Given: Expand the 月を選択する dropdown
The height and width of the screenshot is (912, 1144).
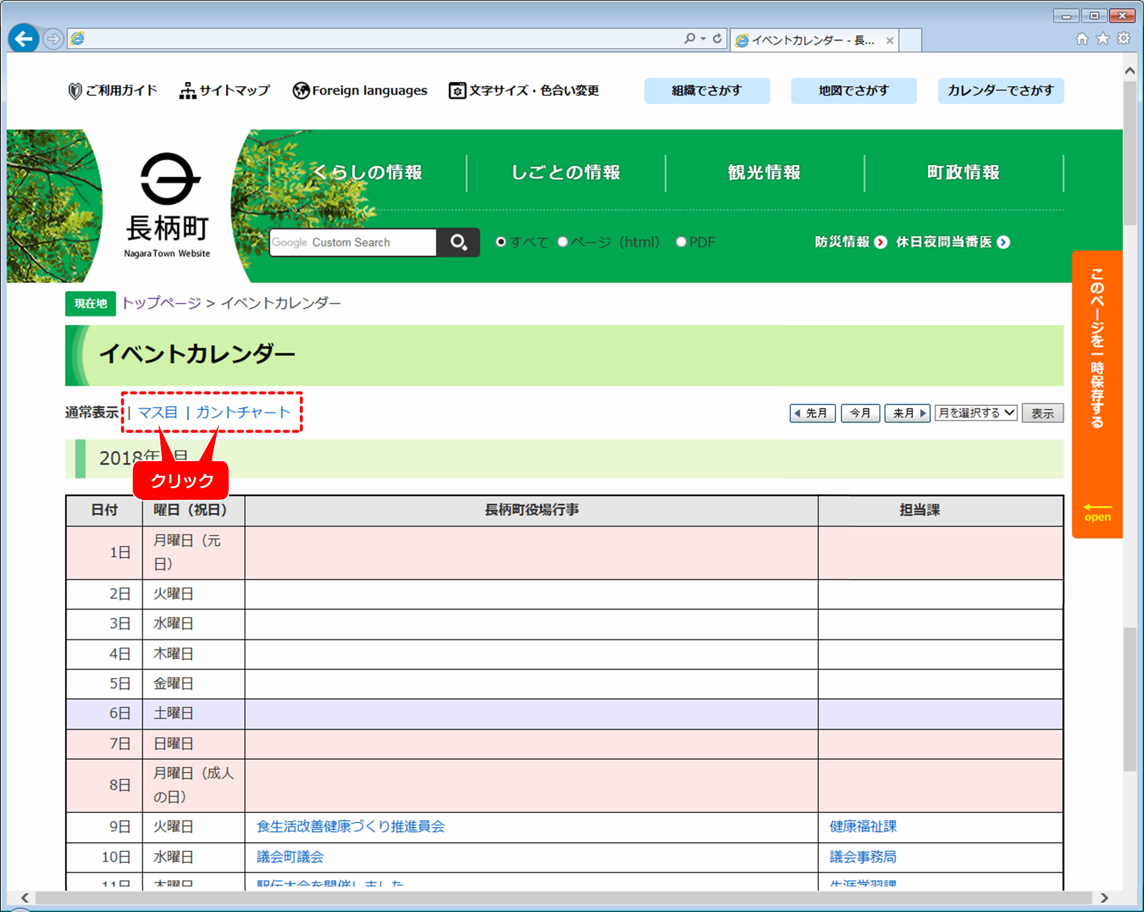Looking at the screenshot, I should click(x=975, y=413).
